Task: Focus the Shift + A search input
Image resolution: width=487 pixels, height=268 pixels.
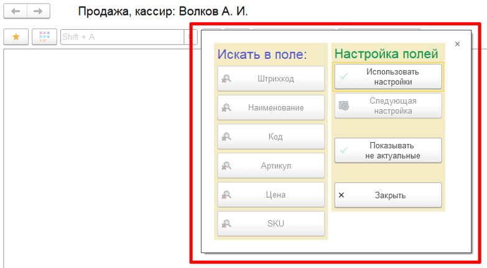Action: tap(121, 37)
